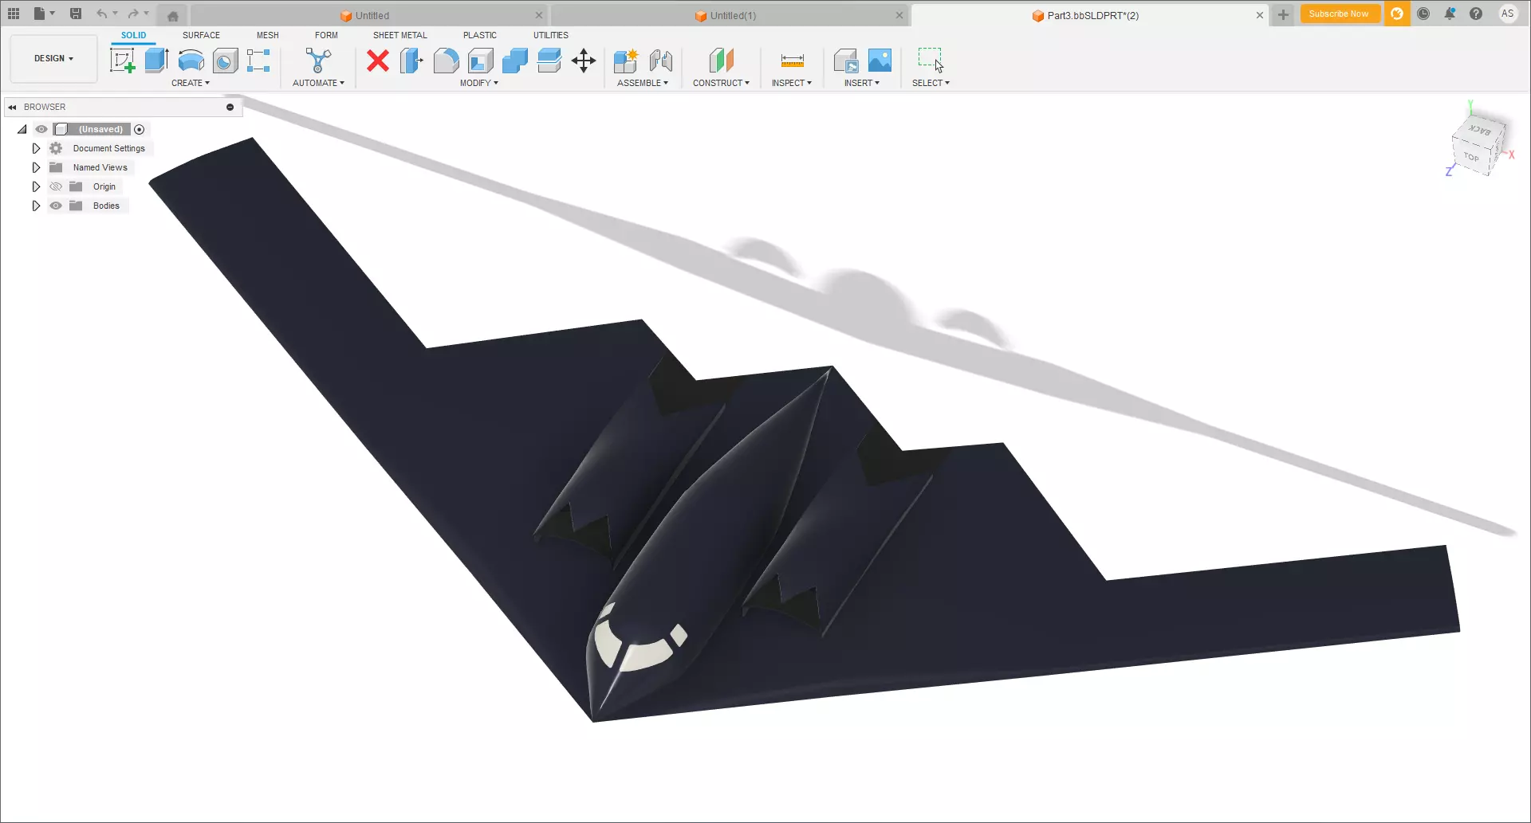This screenshot has height=823, width=1531.
Task: Open the INSPECT dropdown menu
Action: pyautogui.click(x=792, y=83)
